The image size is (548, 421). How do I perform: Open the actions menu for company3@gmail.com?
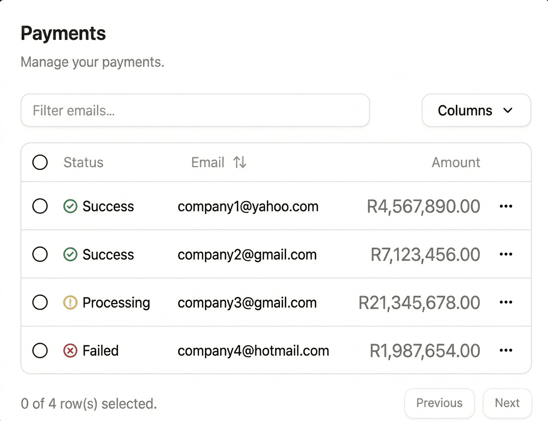pos(506,302)
